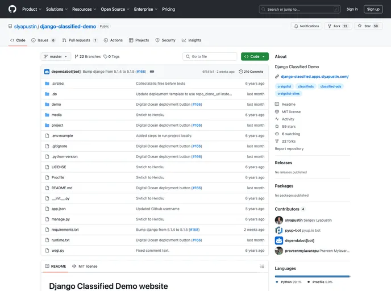The width and height of the screenshot is (391, 291).
Task: Click the Sign up button
Action: 373,9
